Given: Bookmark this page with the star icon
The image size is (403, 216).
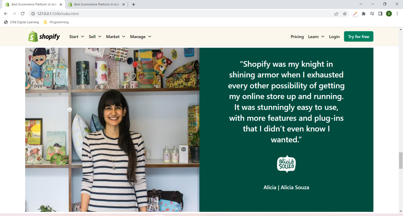Looking at the screenshot, I should click(345, 14).
